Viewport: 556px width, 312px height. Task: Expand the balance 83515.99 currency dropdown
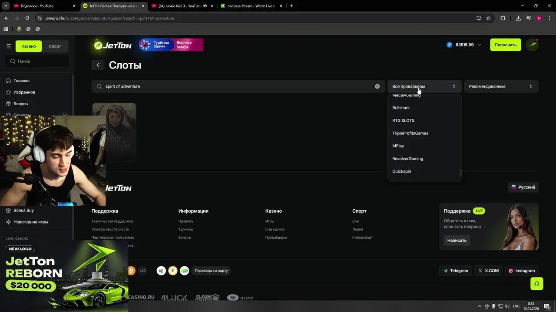(464, 45)
